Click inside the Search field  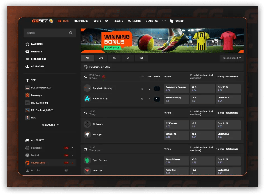coord(50,33)
